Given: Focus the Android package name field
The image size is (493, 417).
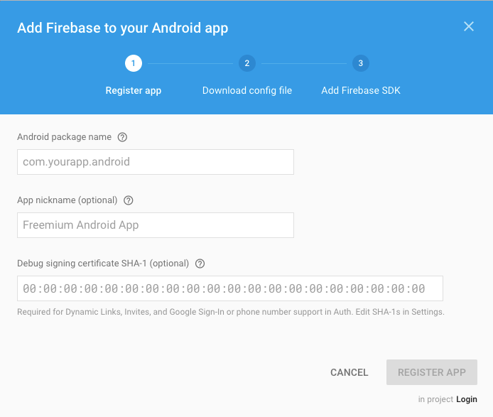Looking at the screenshot, I should pyautogui.click(x=156, y=162).
